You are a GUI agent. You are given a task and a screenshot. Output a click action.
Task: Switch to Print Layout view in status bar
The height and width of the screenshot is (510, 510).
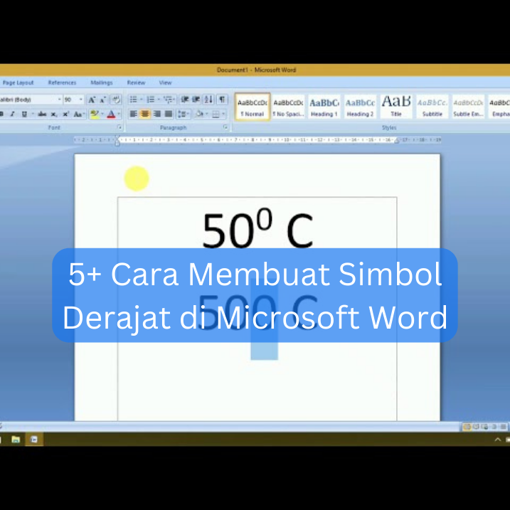[x=467, y=427]
